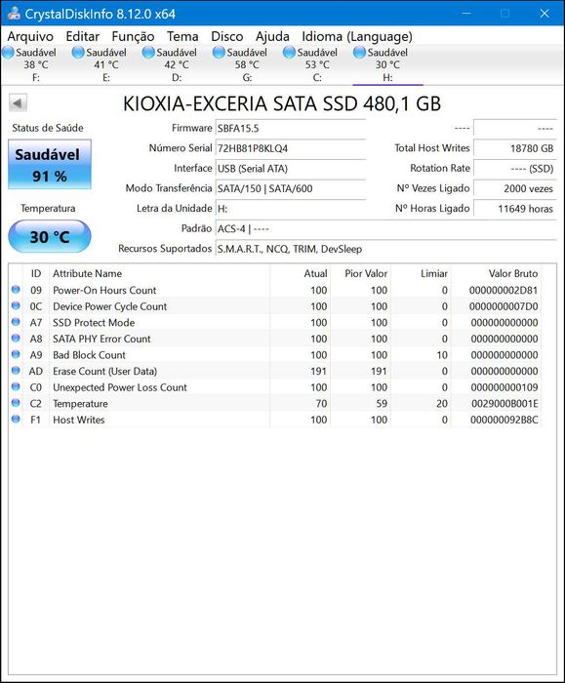Viewport: 565px width, 683px height.
Task: Click status orb for Power-On Hours Count
Action: pos(16,289)
